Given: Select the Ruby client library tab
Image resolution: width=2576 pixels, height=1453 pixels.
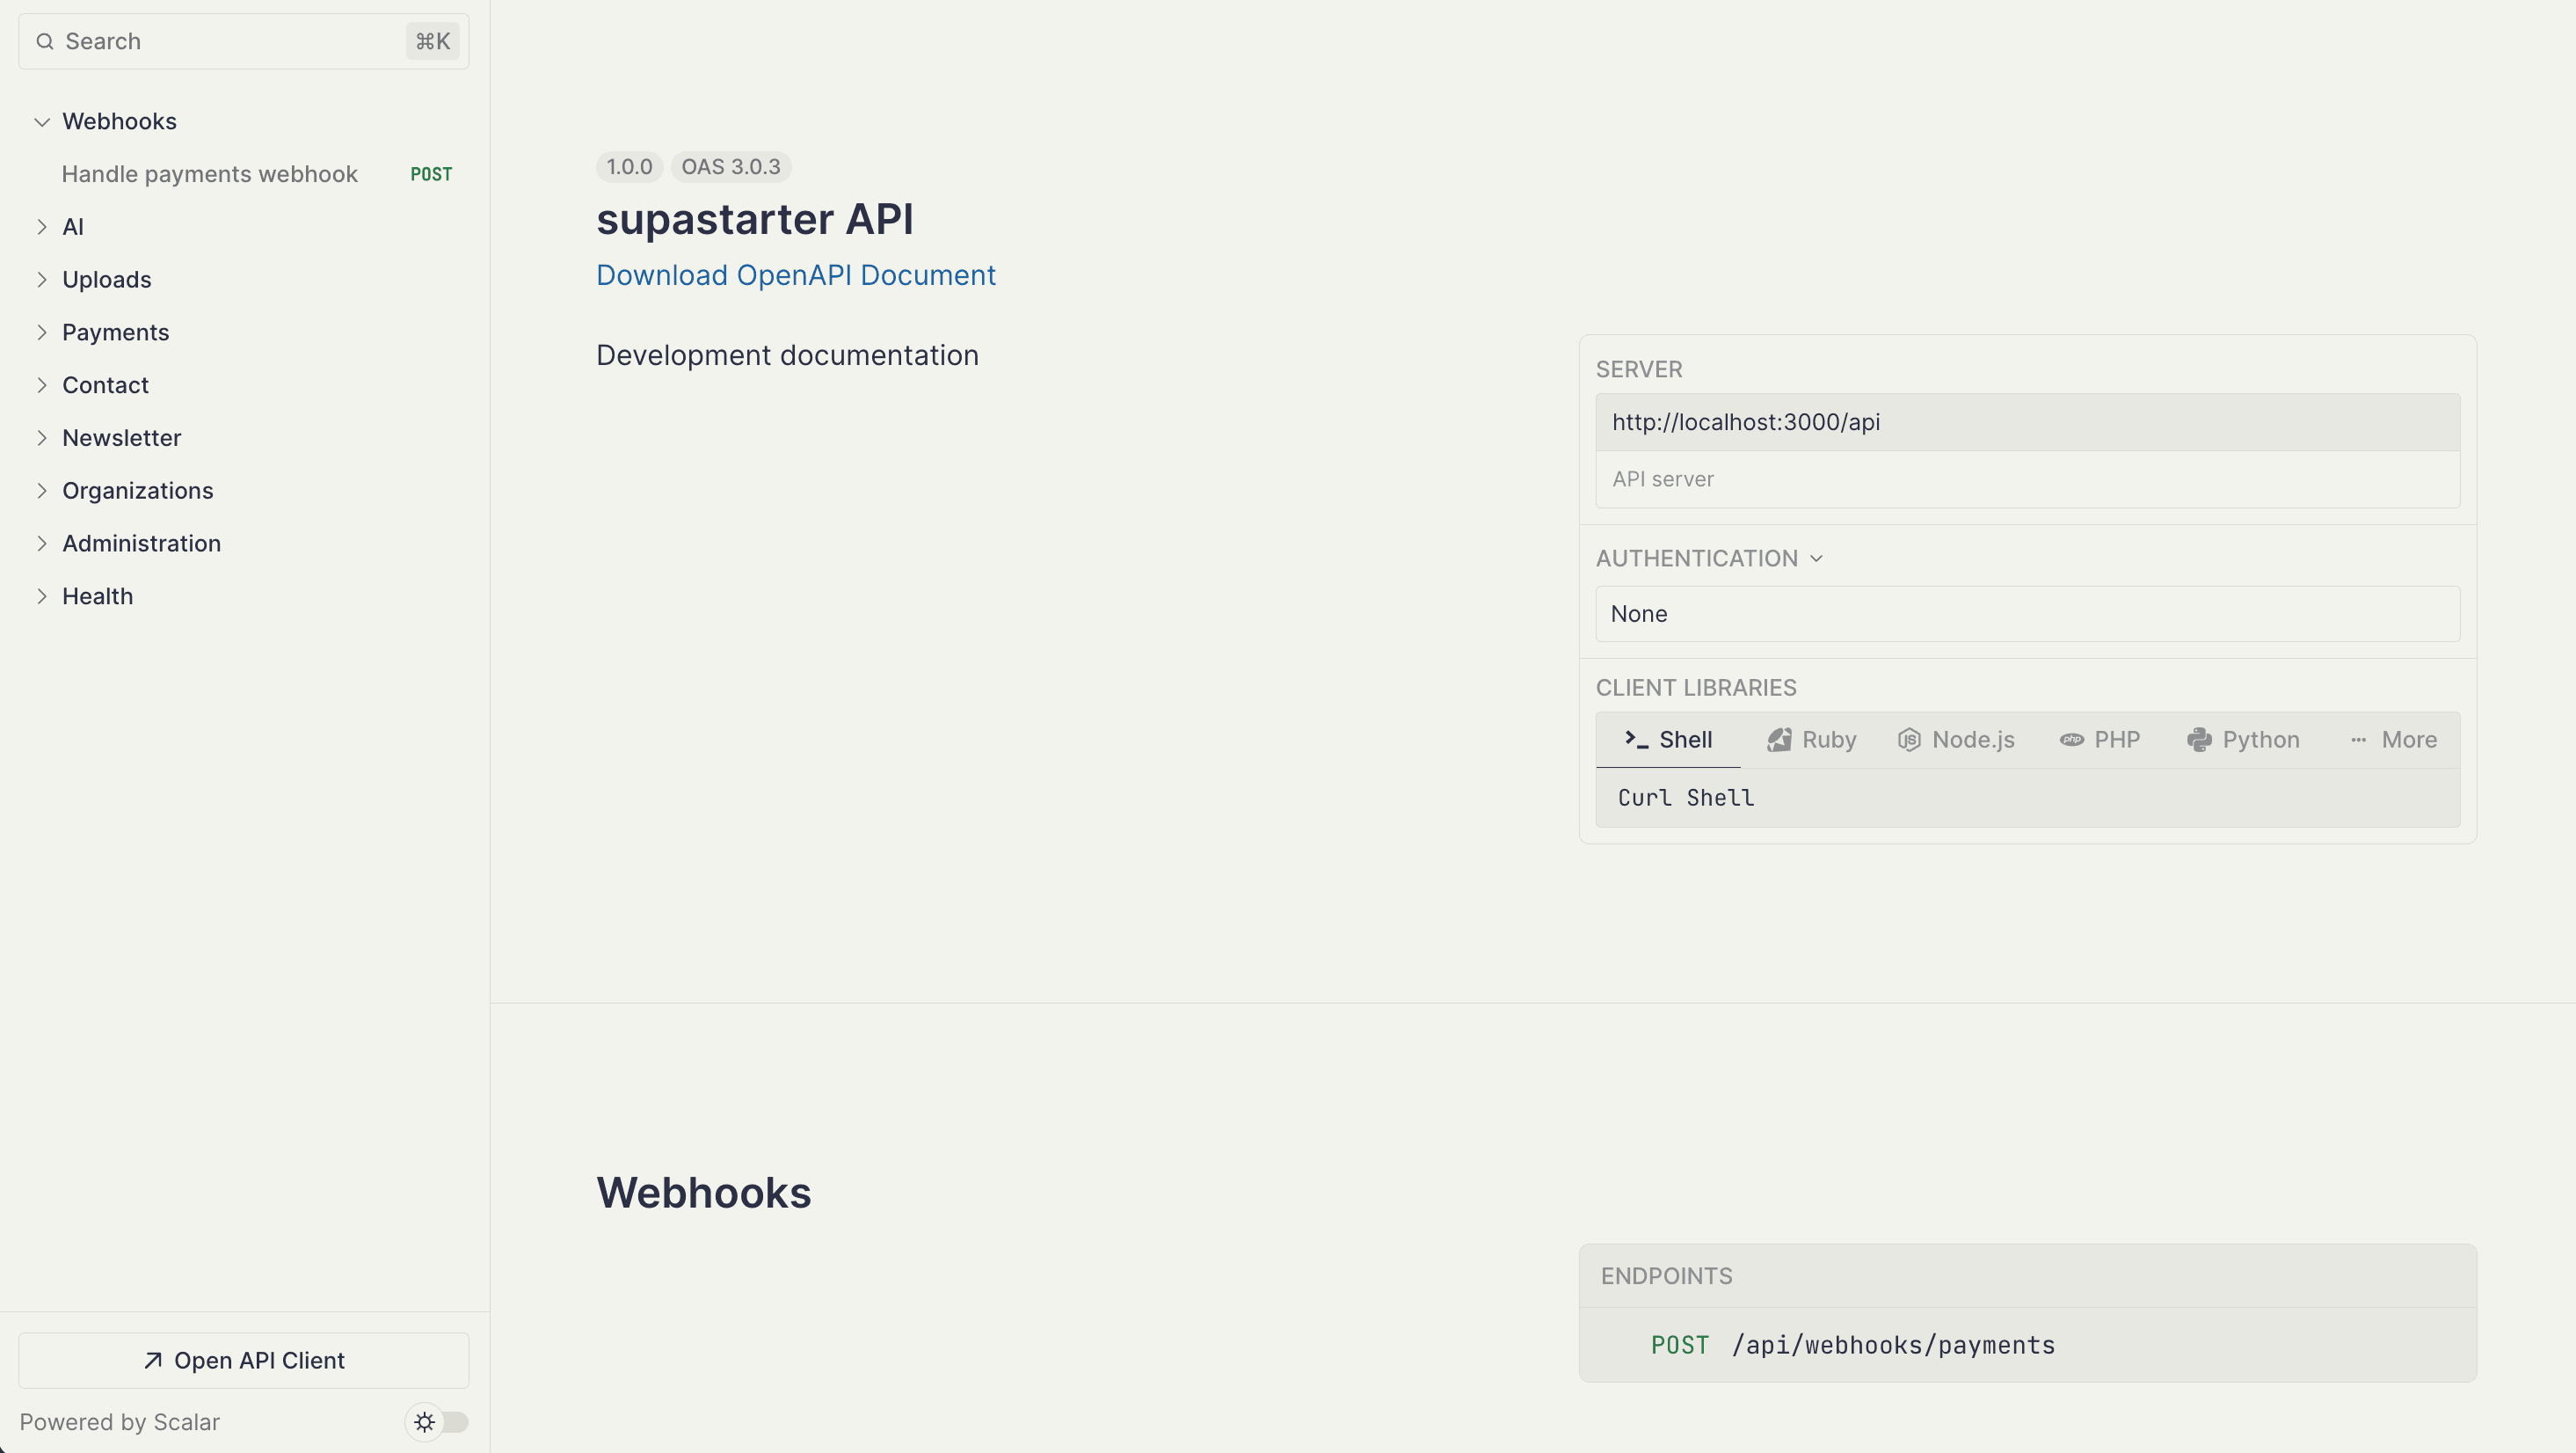Looking at the screenshot, I should click(x=1811, y=740).
